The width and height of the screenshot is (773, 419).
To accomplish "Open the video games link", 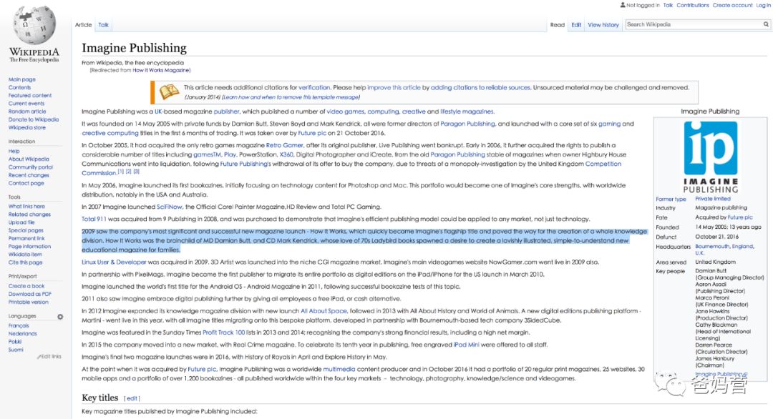I will pos(346,112).
